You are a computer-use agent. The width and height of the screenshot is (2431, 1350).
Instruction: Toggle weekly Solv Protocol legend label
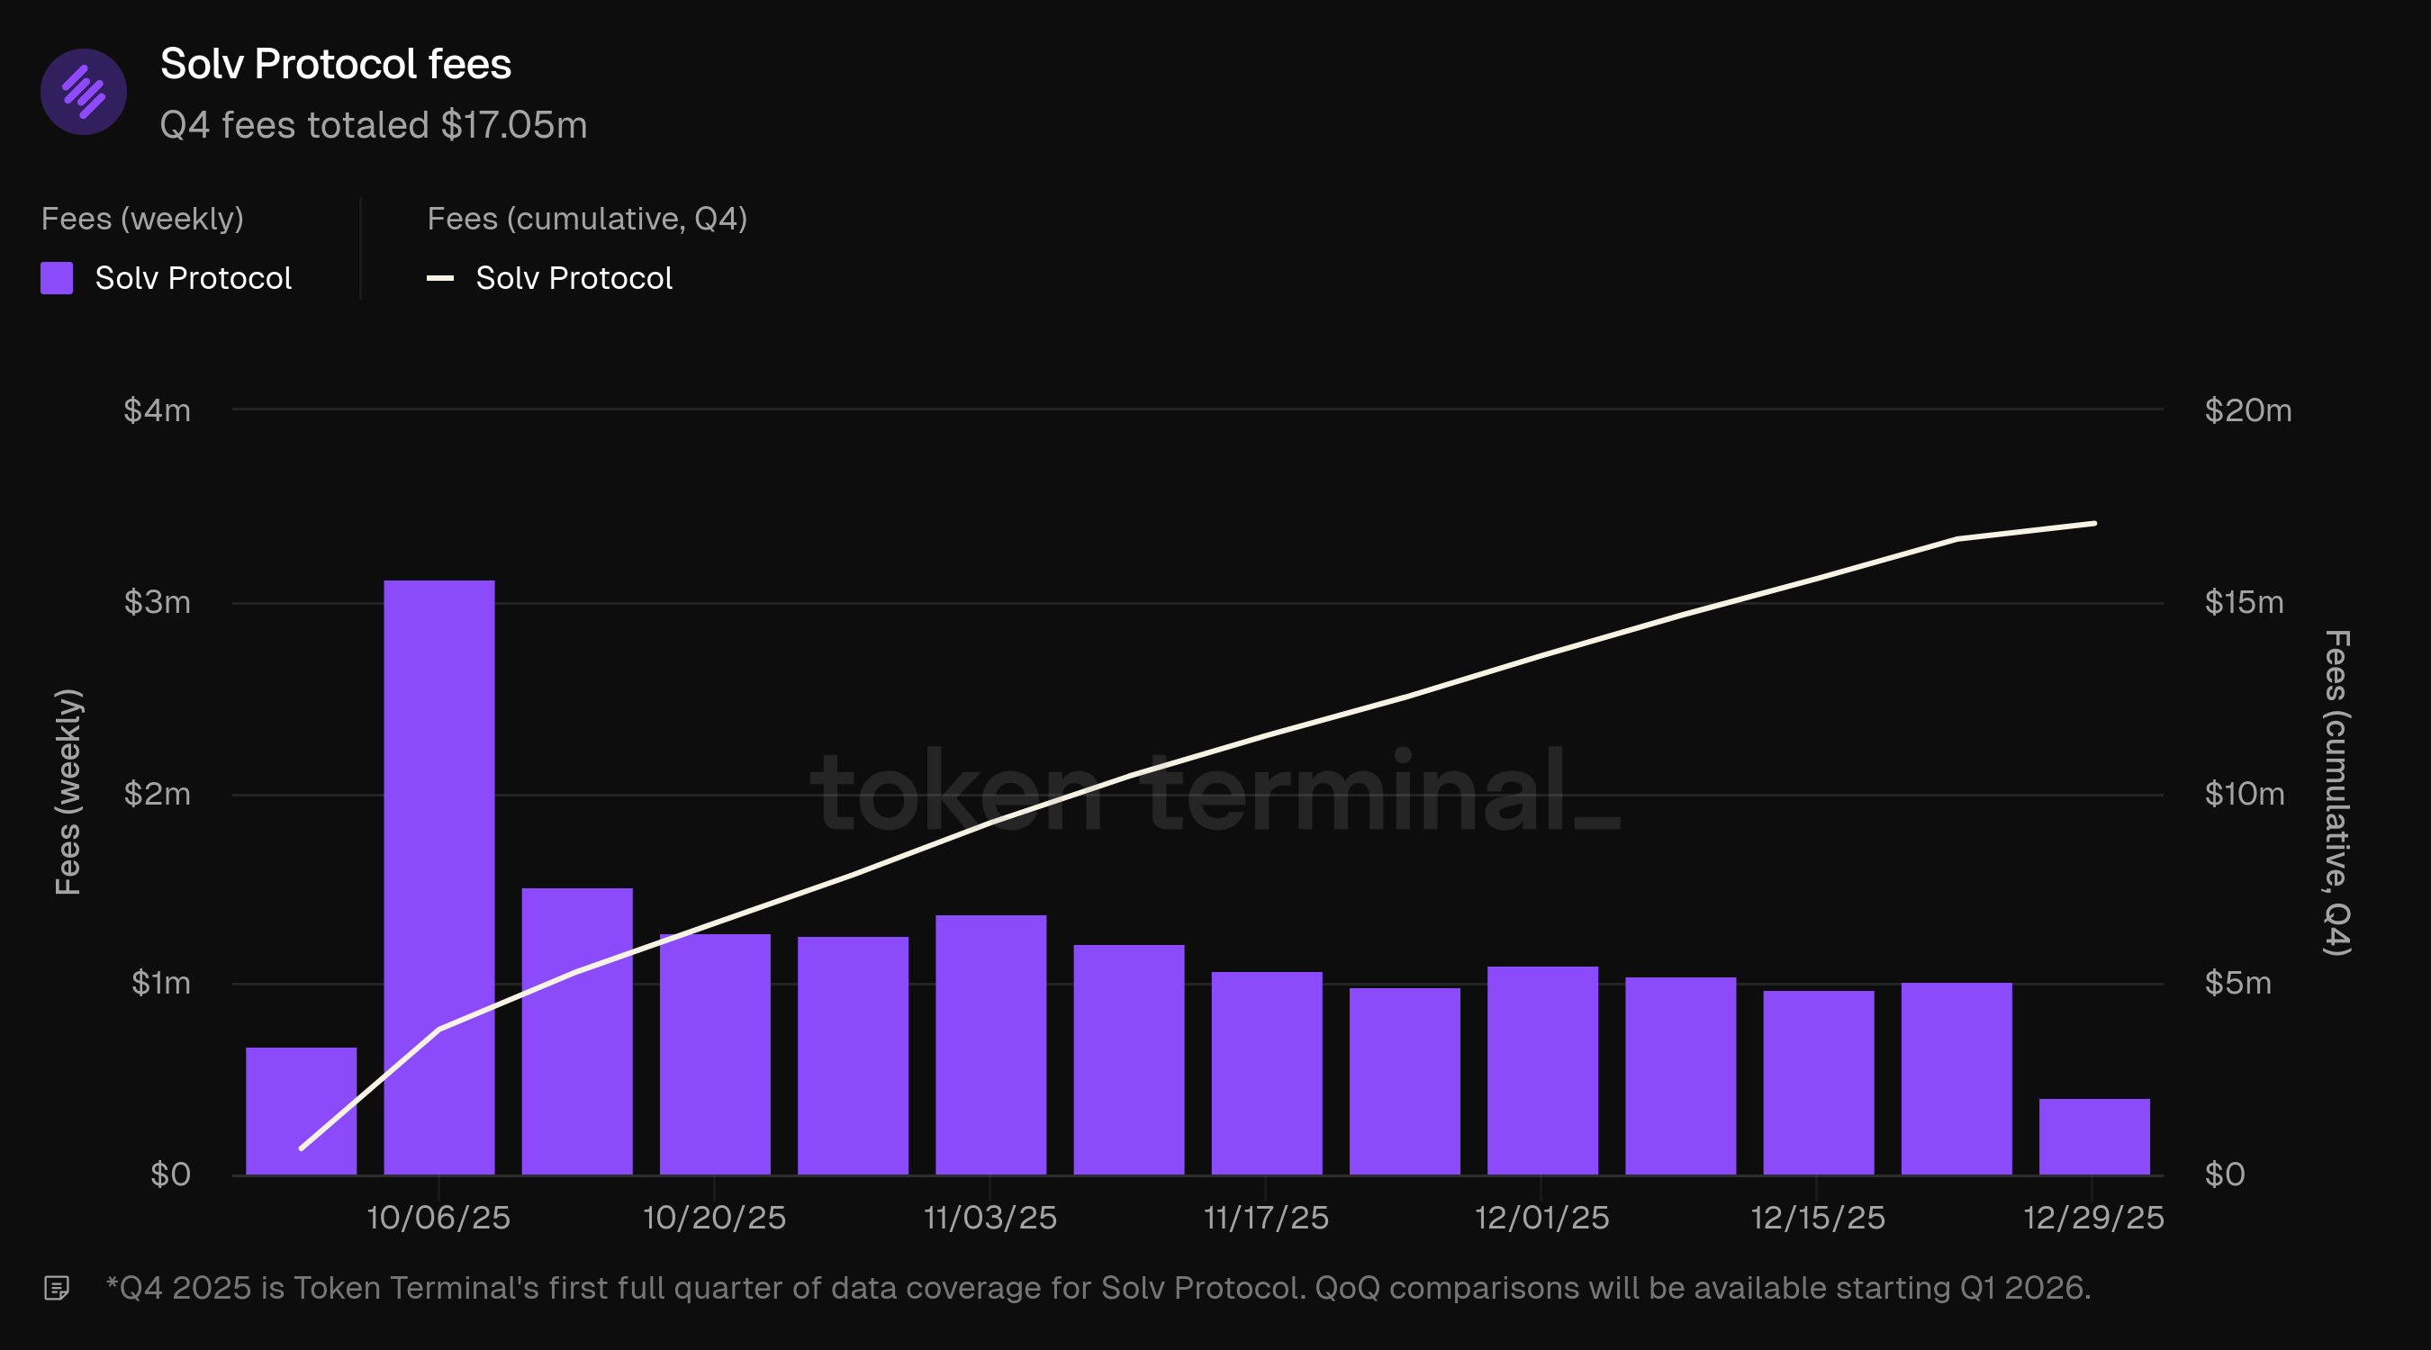[193, 278]
